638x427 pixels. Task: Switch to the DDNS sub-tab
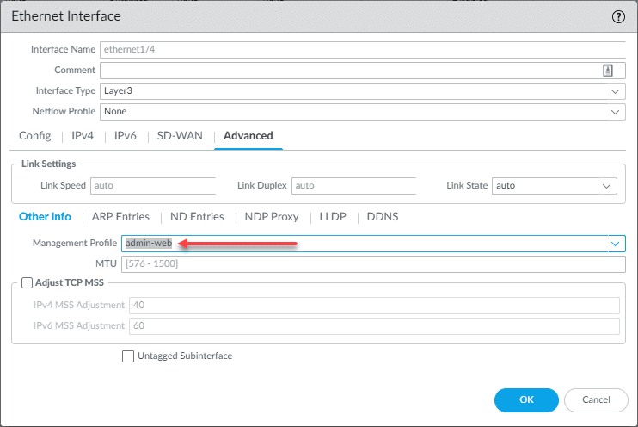pos(383,217)
